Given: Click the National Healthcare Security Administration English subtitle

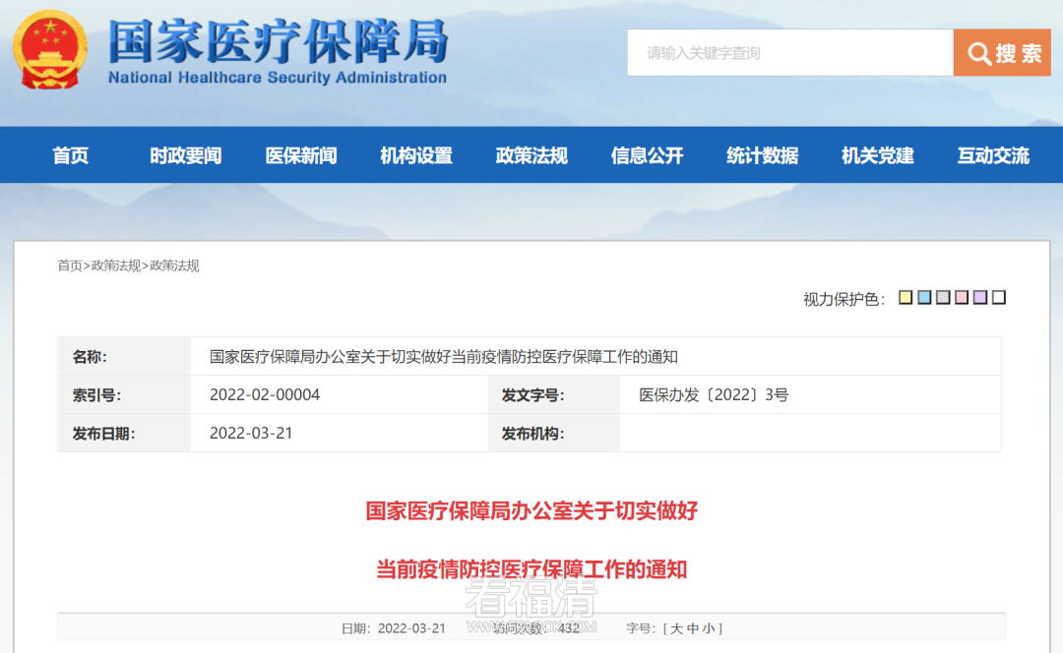Looking at the screenshot, I should click(x=278, y=78).
